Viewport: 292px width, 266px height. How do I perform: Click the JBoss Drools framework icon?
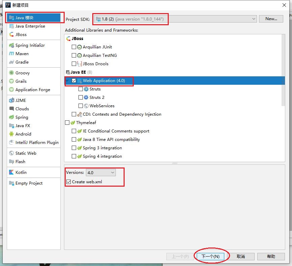(79, 64)
